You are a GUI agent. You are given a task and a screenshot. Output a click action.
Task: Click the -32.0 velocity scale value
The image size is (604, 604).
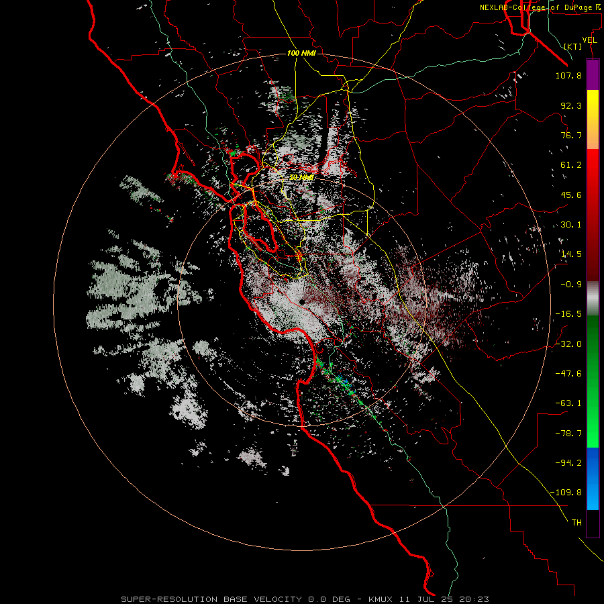[x=568, y=344]
